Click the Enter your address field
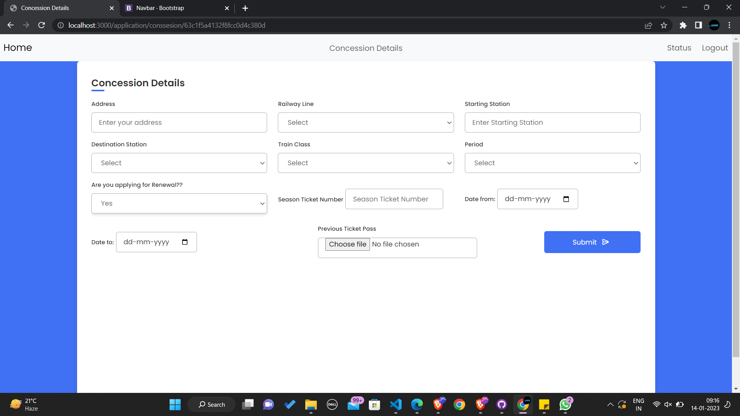Viewport: 740px width, 416px height. tap(179, 122)
